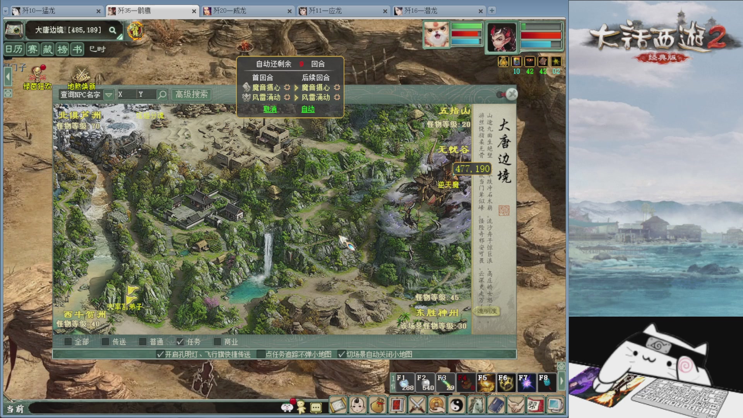Use the F7 purple spark skill slot
Viewport: 743px width, 418px height.
point(527,382)
